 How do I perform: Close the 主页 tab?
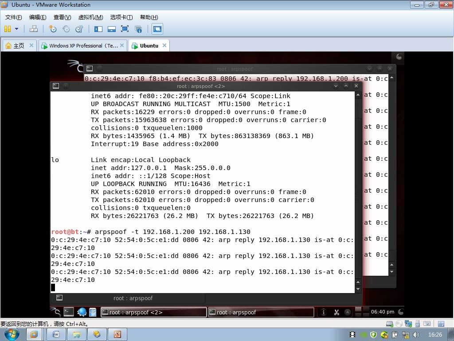(31, 45)
